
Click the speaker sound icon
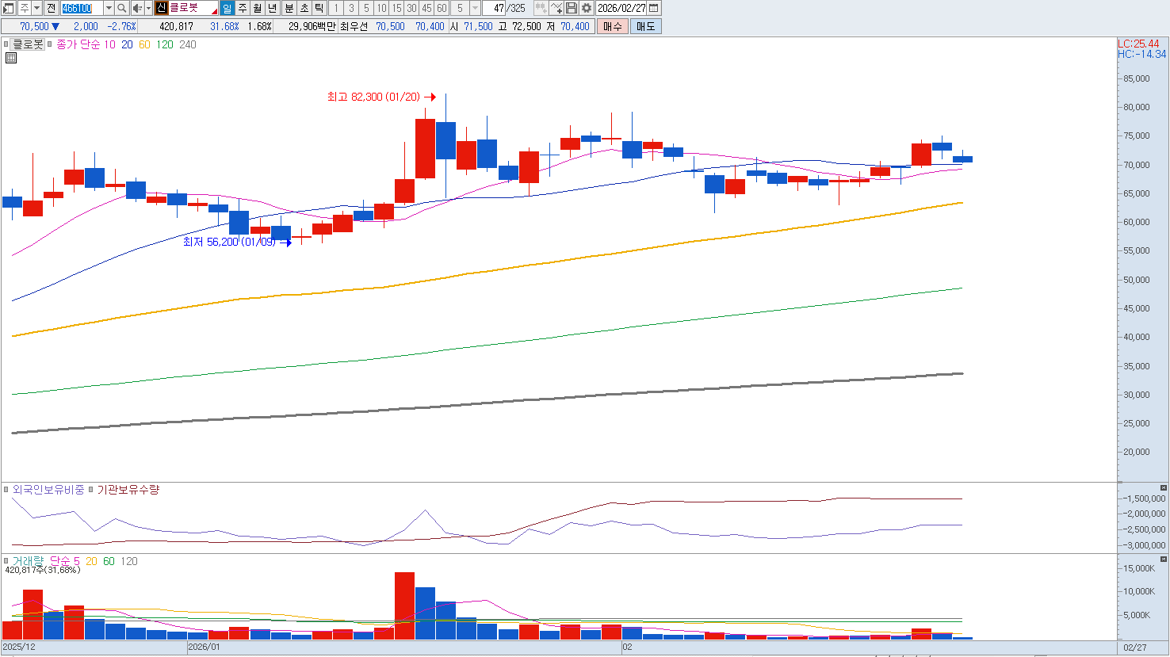click(x=137, y=8)
